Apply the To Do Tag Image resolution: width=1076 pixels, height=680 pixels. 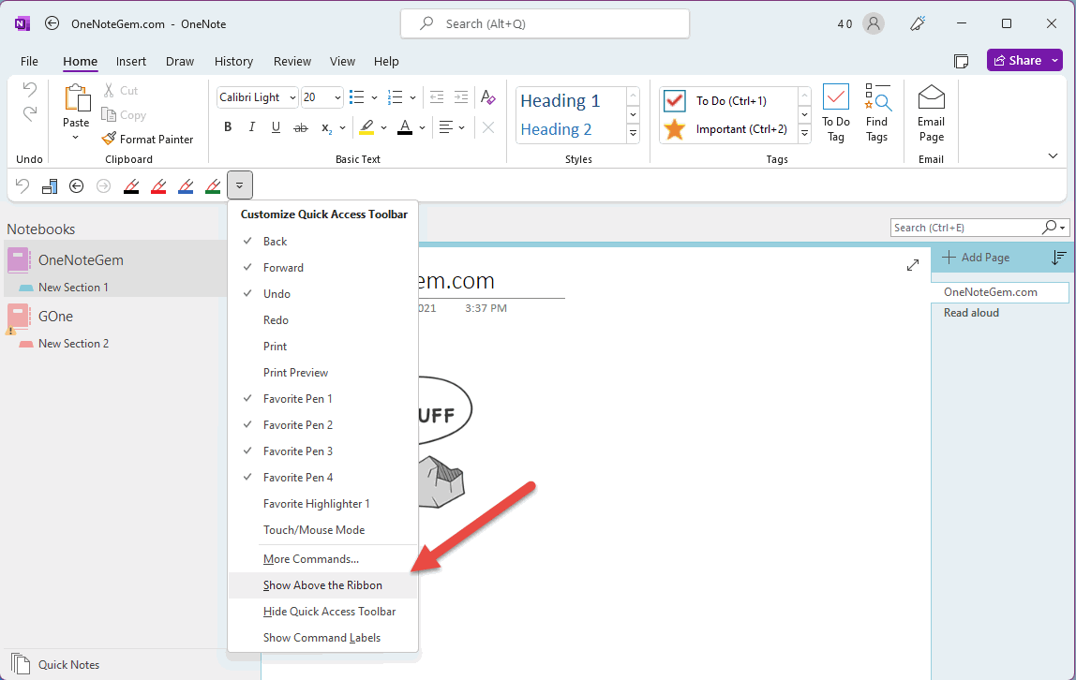point(835,112)
